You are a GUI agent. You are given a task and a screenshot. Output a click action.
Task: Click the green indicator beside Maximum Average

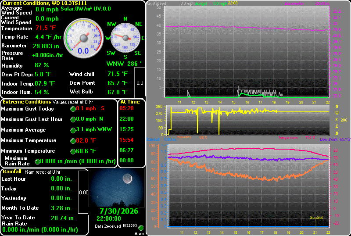click(x=73, y=130)
